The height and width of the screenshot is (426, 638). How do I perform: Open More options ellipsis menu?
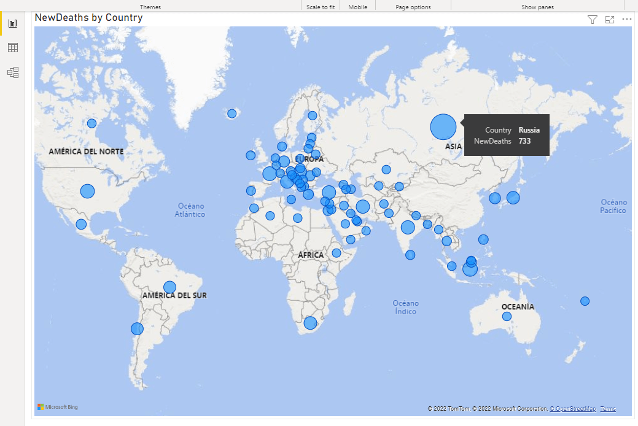[x=626, y=20]
